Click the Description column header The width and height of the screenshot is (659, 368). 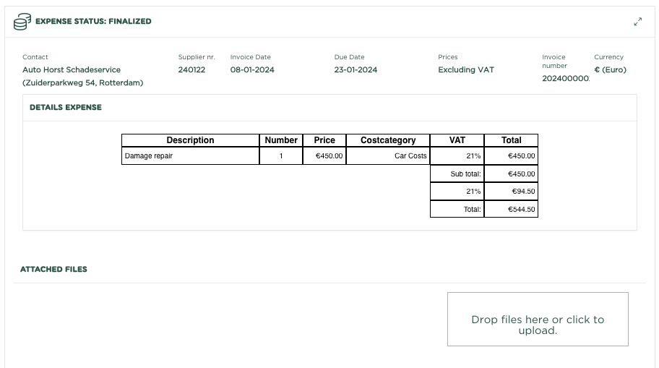pyautogui.click(x=190, y=140)
